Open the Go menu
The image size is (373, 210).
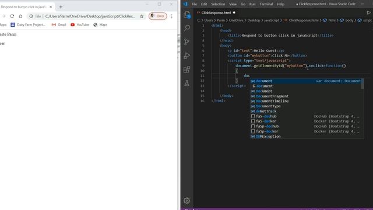(243, 4)
